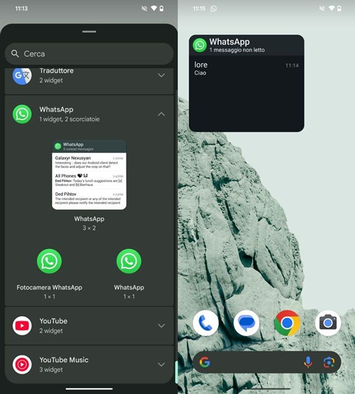The image size is (355, 394).
Task: Tap the Traduttore app icon
Action: click(22, 75)
